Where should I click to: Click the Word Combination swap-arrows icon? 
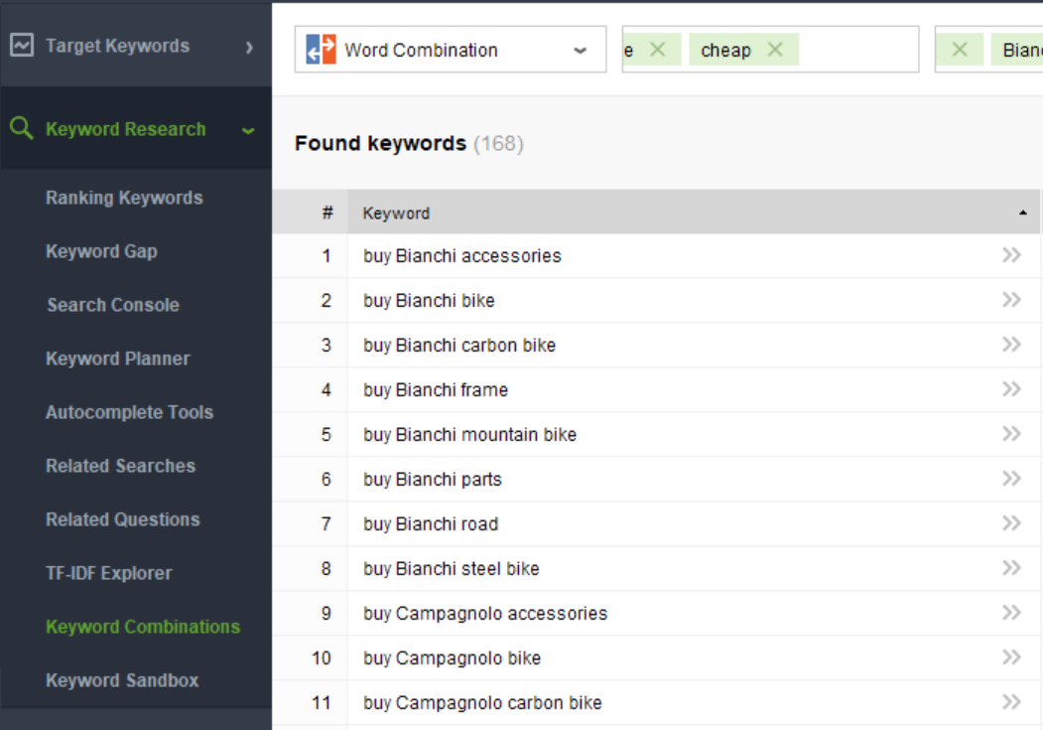(x=321, y=50)
